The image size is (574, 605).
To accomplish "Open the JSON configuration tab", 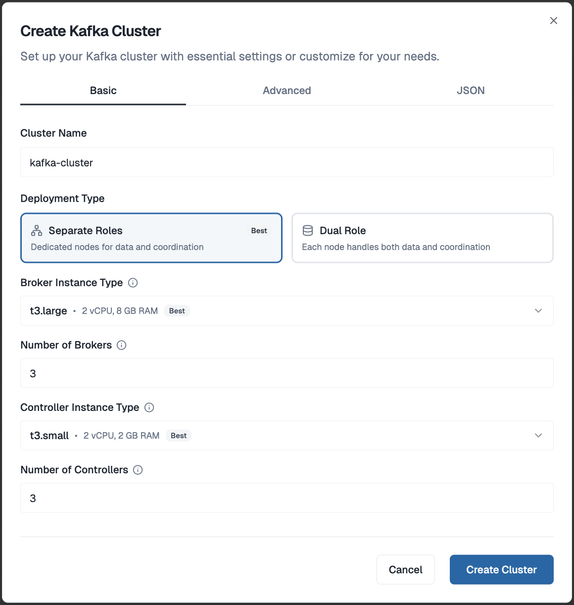I will (x=471, y=91).
